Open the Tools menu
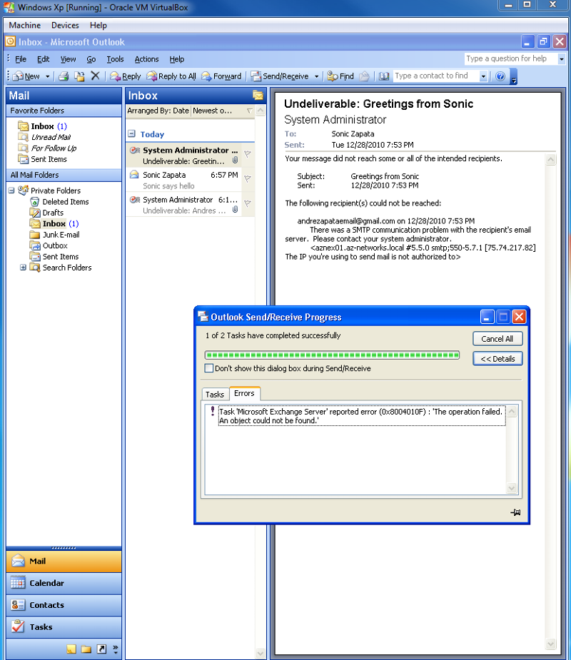Image resolution: width=571 pixels, height=660 pixels. coord(115,59)
